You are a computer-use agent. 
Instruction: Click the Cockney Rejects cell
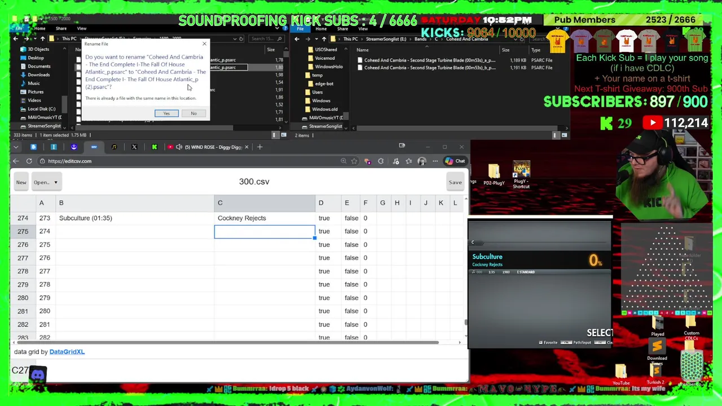click(265, 218)
